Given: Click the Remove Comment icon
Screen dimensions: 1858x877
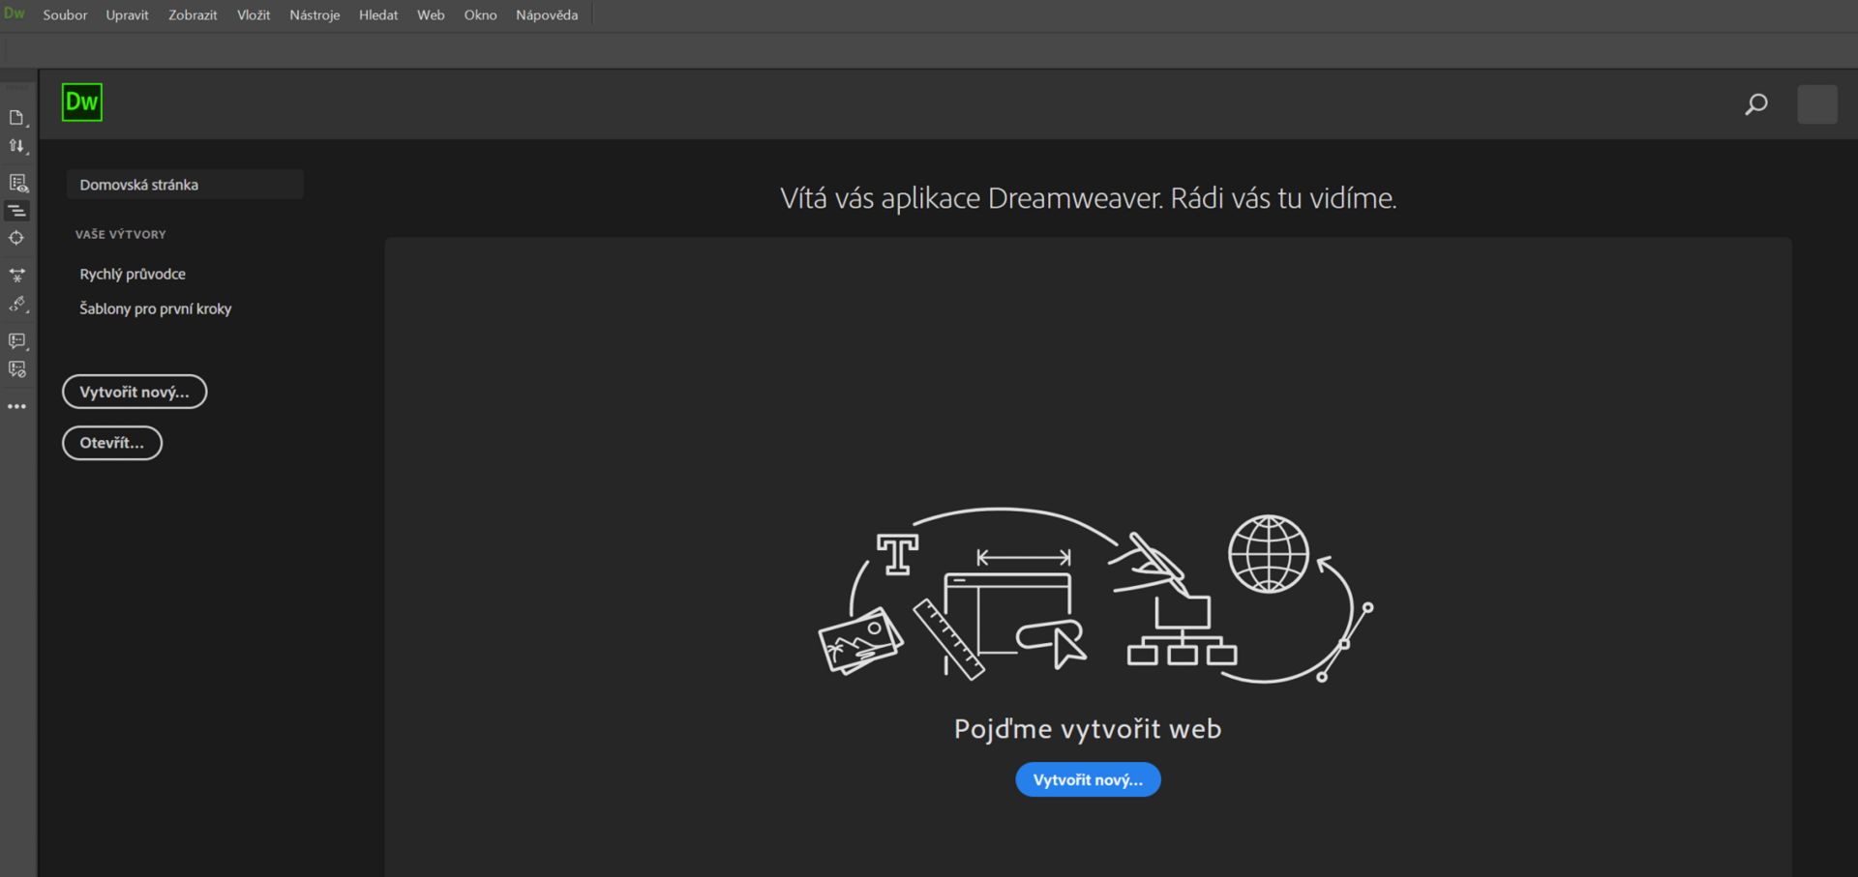Looking at the screenshot, I should tap(17, 368).
